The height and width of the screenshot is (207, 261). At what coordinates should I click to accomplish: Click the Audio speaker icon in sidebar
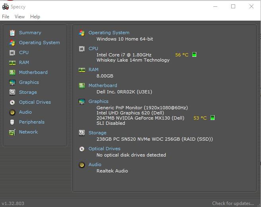pos(12,112)
